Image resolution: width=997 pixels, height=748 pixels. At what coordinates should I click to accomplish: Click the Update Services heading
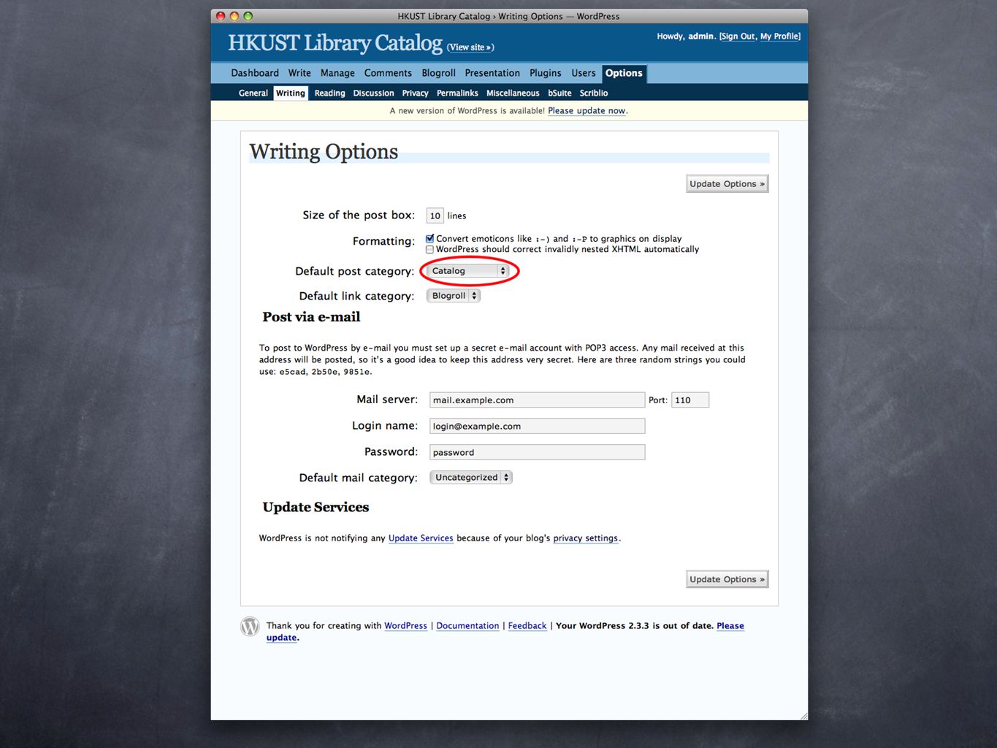[x=316, y=507]
